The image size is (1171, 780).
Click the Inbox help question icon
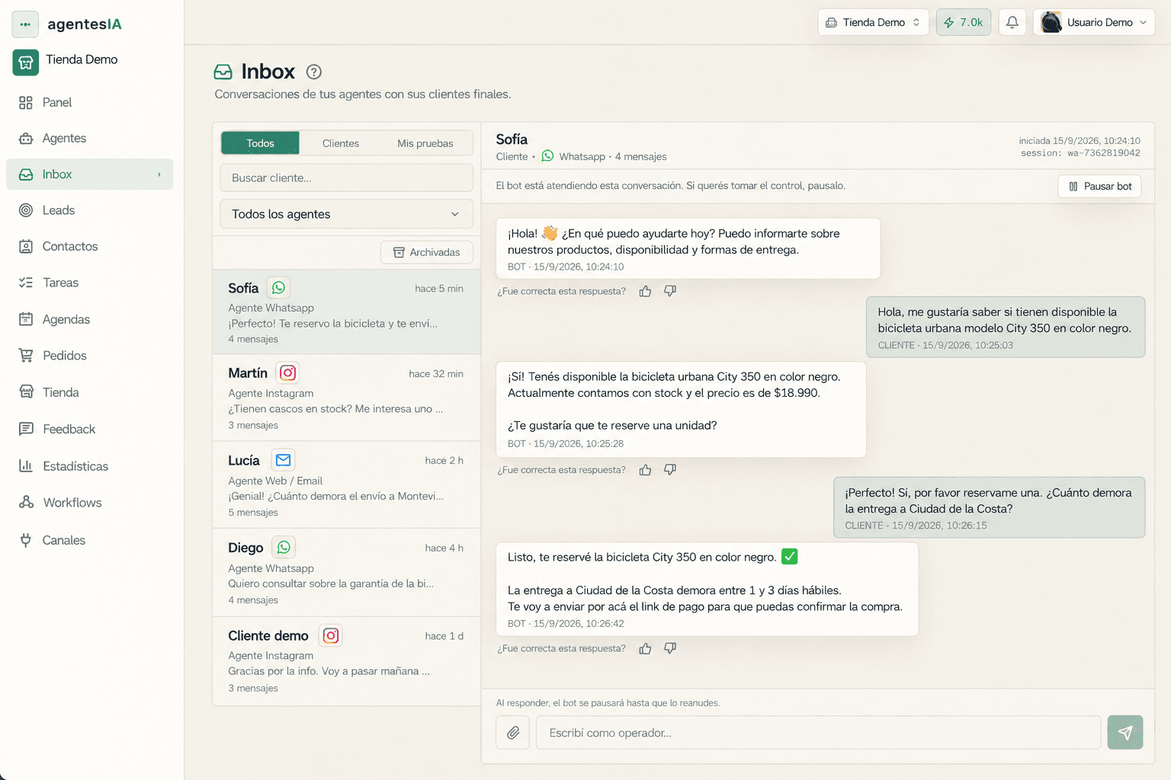tap(314, 72)
